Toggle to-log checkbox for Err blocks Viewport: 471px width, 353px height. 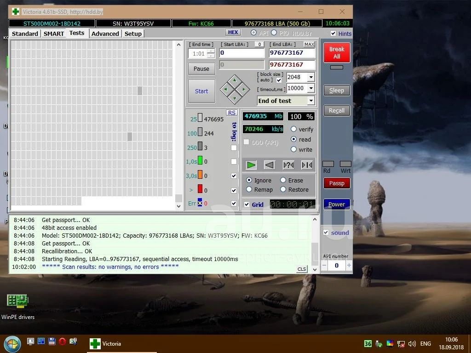pos(234,204)
